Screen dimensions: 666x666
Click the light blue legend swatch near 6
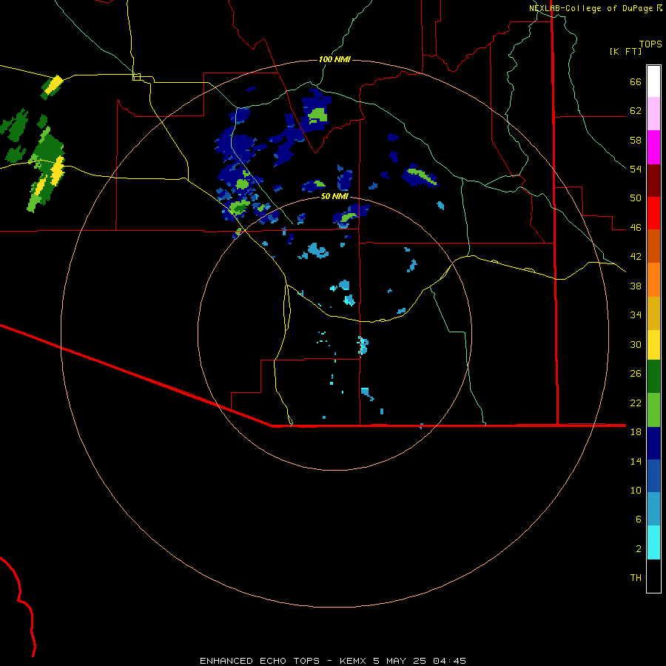click(x=653, y=508)
